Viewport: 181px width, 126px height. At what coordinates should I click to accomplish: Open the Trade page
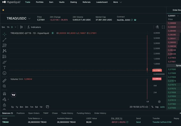click(28, 2)
